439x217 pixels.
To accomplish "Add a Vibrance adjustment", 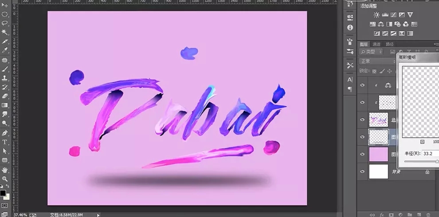I will [410, 15].
